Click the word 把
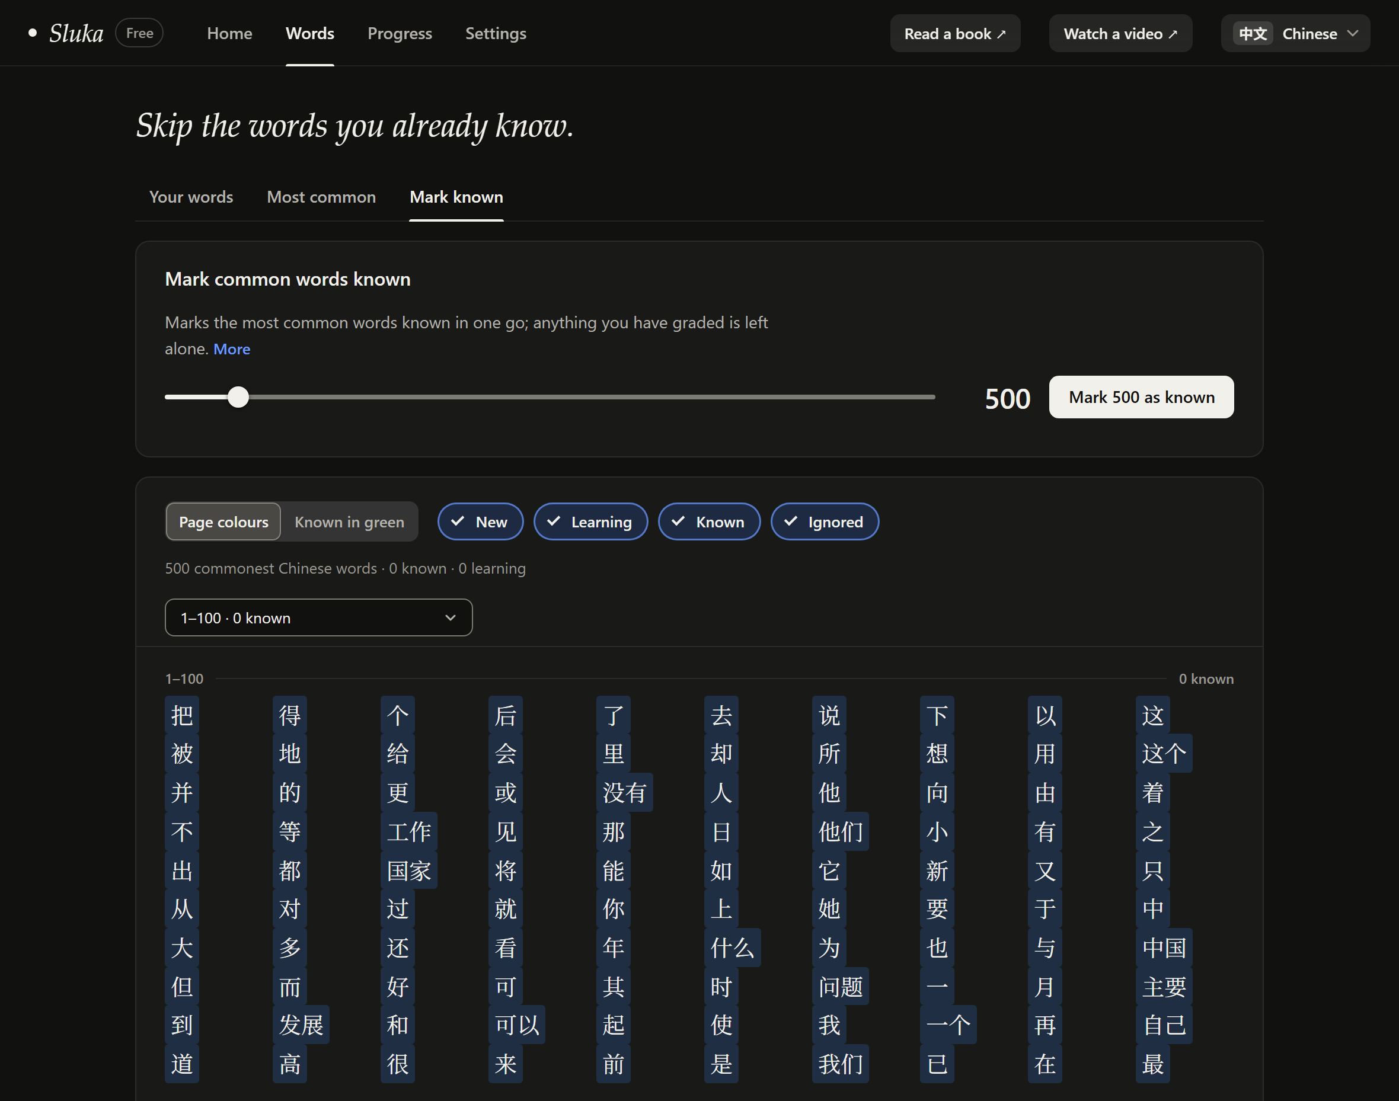1399x1101 pixels. 182,715
